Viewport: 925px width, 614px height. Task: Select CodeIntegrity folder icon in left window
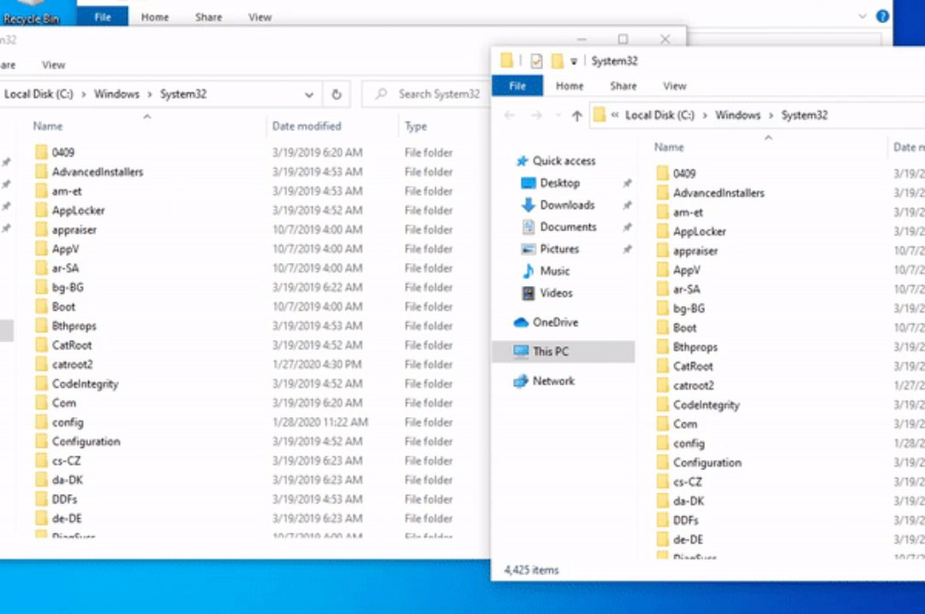coord(41,384)
